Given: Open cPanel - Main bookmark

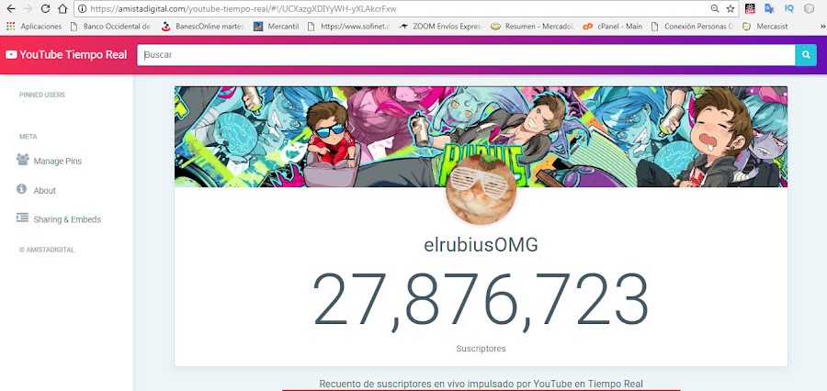Looking at the screenshot, I should [612, 26].
